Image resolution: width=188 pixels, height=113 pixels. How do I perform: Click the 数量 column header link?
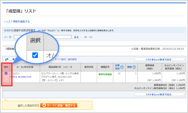[129, 67]
